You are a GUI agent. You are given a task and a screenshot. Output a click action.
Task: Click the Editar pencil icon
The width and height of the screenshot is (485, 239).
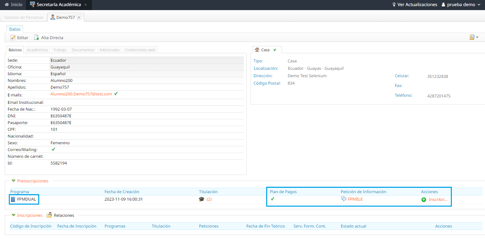(x=13, y=37)
